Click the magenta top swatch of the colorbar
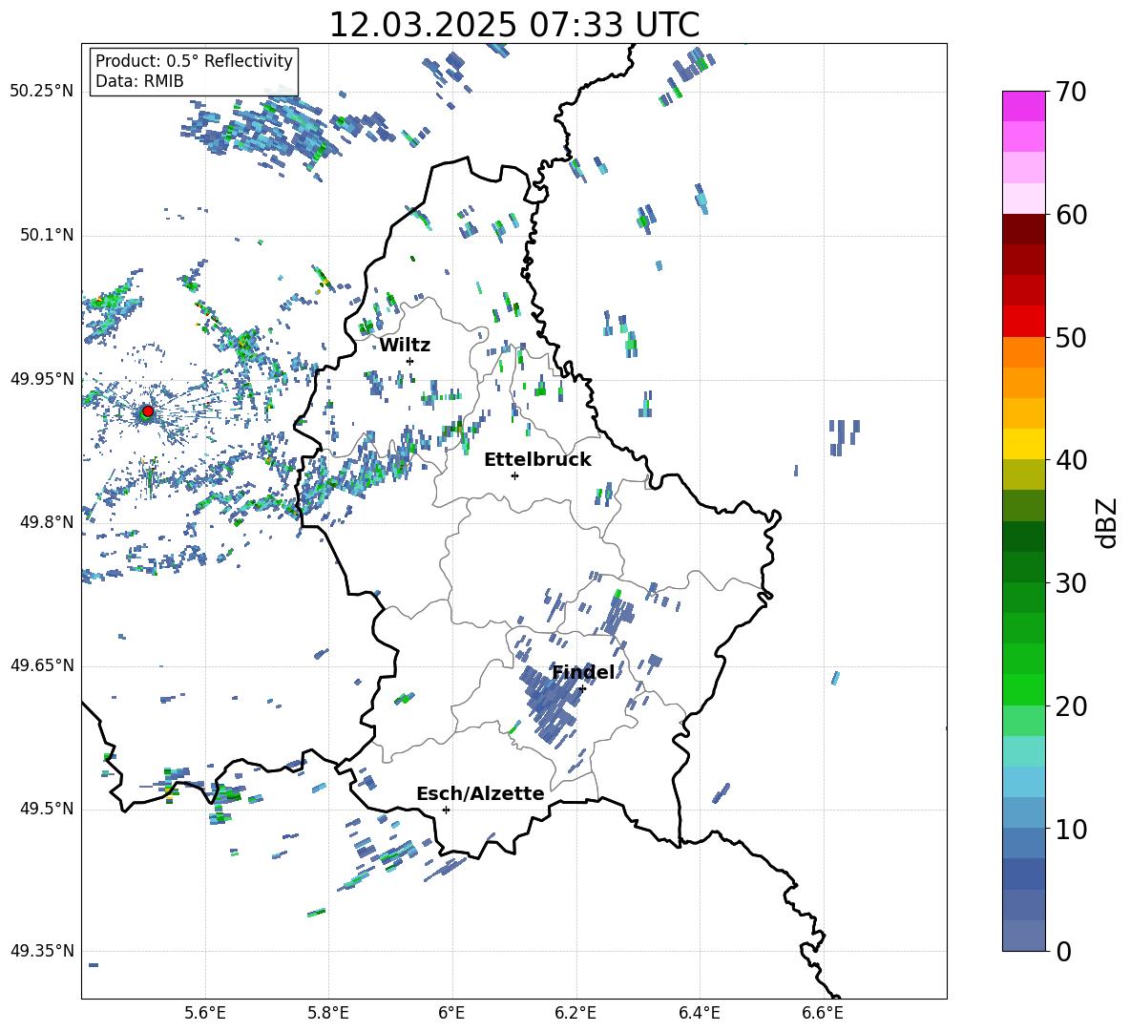 (x=1024, y=107)
